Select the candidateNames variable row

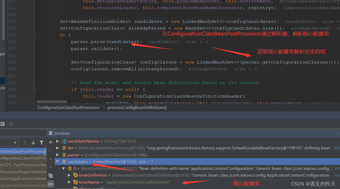[197, 141]
